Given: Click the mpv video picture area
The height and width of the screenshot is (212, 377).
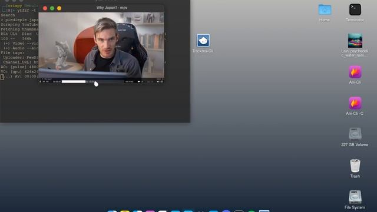Looking at the screenshot, I should (x=101, y=45).
